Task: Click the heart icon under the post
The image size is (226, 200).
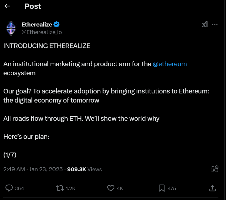Action: pyautogui.click(x=111, y=188)
